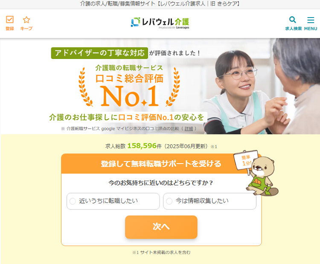Click the レバウェル介護 logo
The image size is (320, 264).
coord(160,23)
